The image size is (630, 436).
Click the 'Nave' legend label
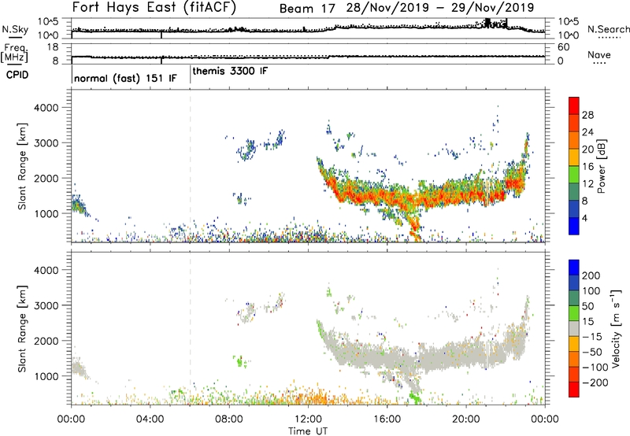point(599,55)
